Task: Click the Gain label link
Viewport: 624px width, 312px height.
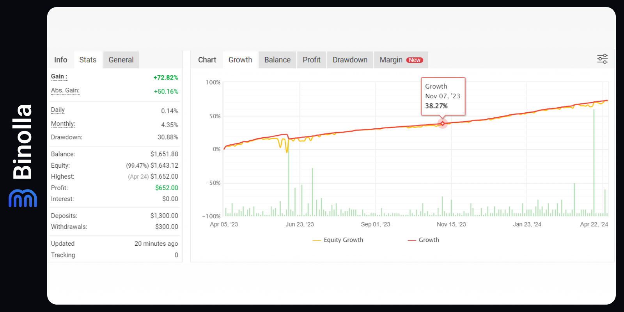Action: (x=59, y=76)
